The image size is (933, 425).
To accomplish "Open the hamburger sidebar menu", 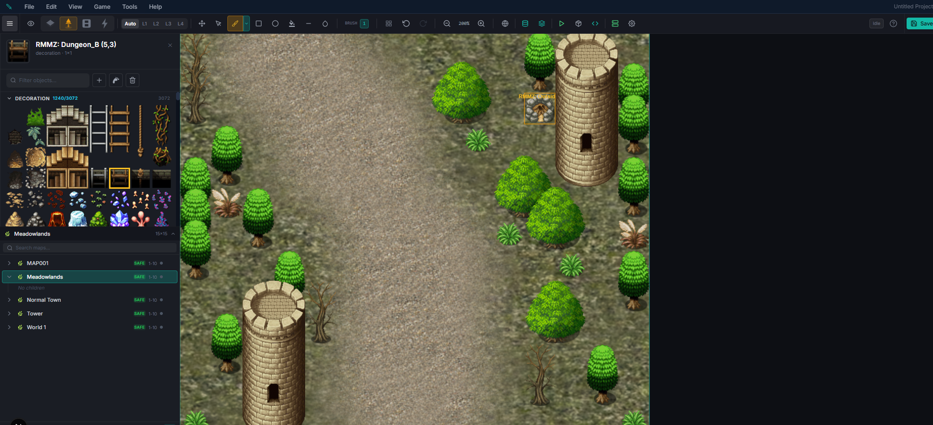I will pyautogui.click(x=10, y=23).
